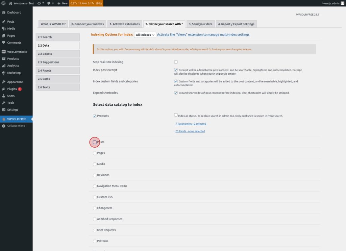Image resolution: width=346 pixels, height=251 pixels.
Task: Expand the 7 Taxonomies - 2 selected list
Action: coord(191,124)
